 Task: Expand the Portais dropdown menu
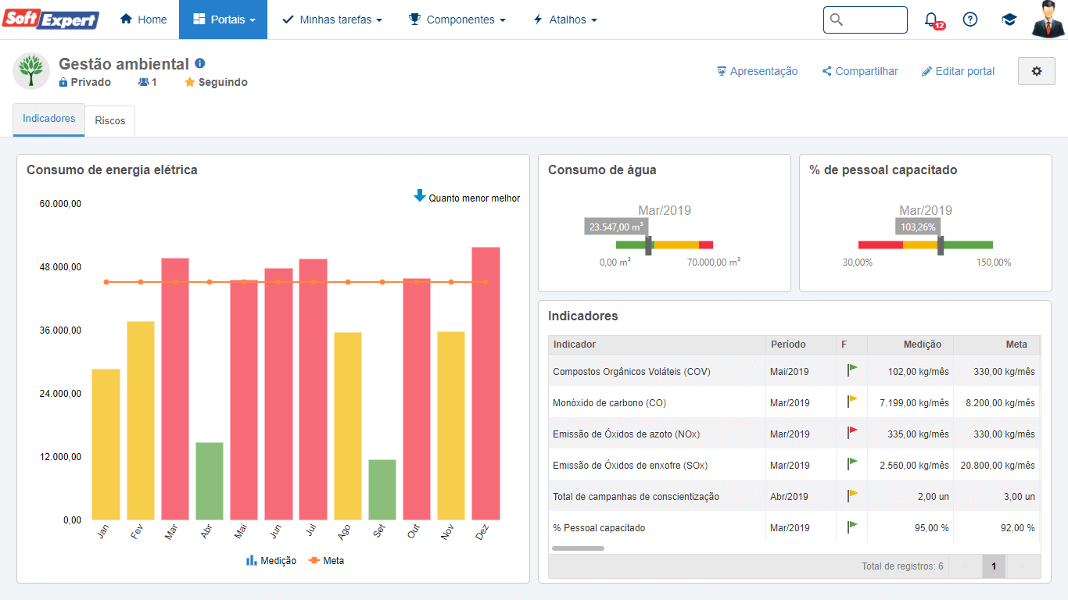(x=224, y=20)
